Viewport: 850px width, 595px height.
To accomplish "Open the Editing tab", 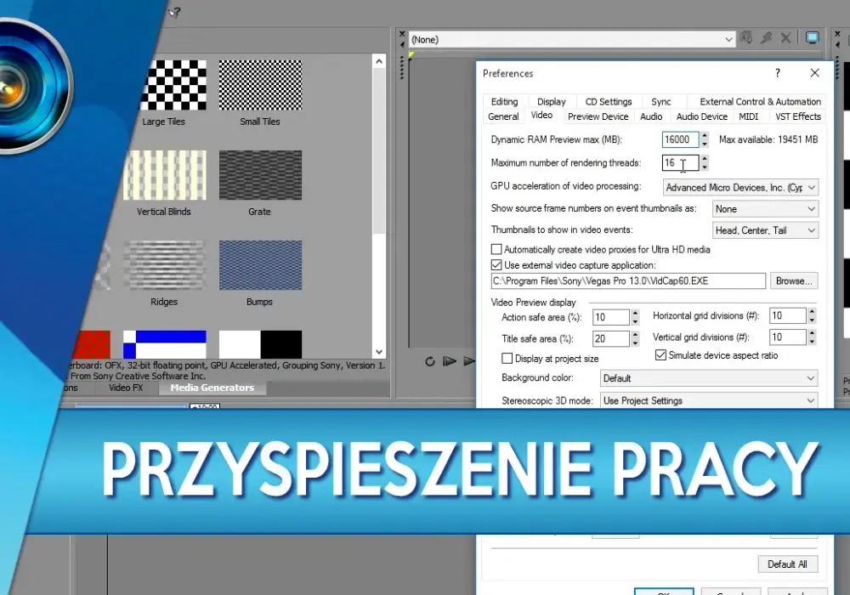I will (x=504, y=101).
